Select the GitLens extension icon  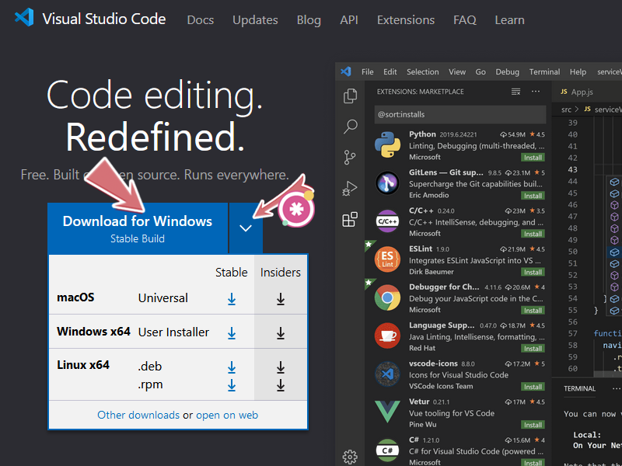pos(387,183)
